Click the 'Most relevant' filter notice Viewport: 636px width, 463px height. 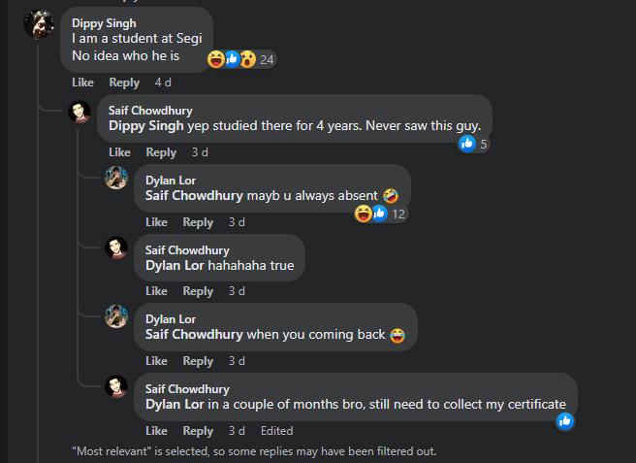[254, 450]
